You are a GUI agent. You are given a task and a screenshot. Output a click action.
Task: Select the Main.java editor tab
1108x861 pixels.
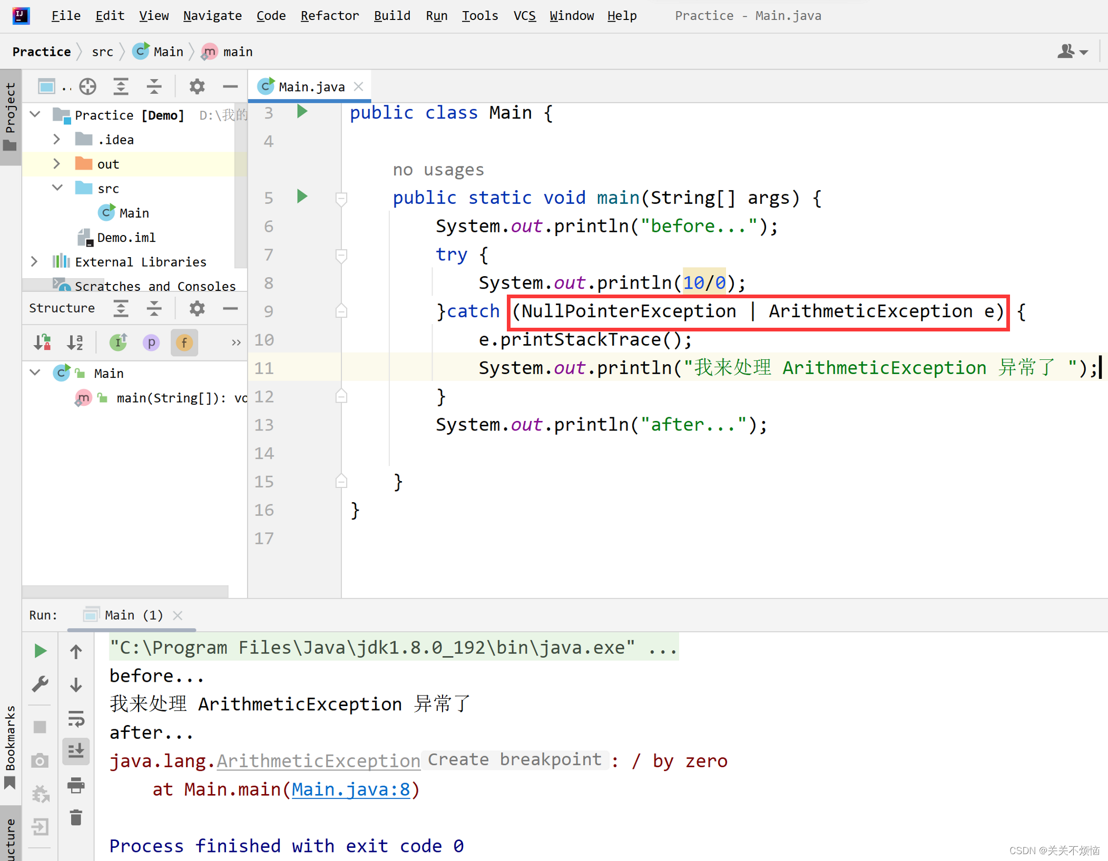point(311,86)
